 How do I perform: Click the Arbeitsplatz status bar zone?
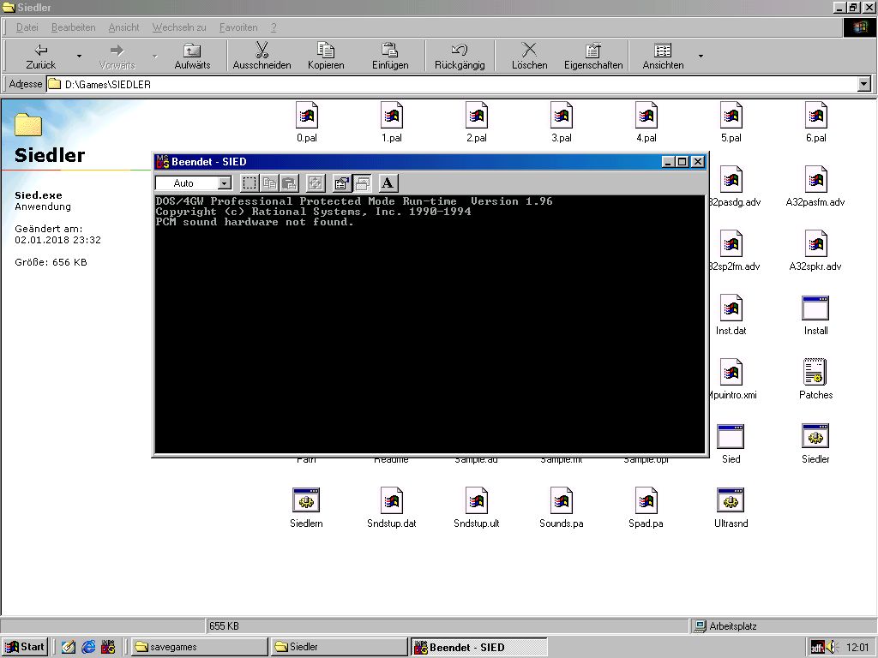pyautogui.click(x=782, y=626)
